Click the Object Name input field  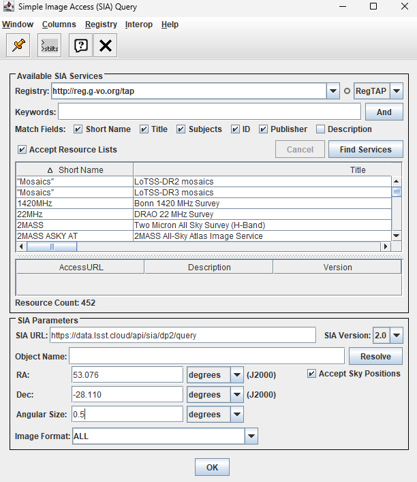coord(207,356)
